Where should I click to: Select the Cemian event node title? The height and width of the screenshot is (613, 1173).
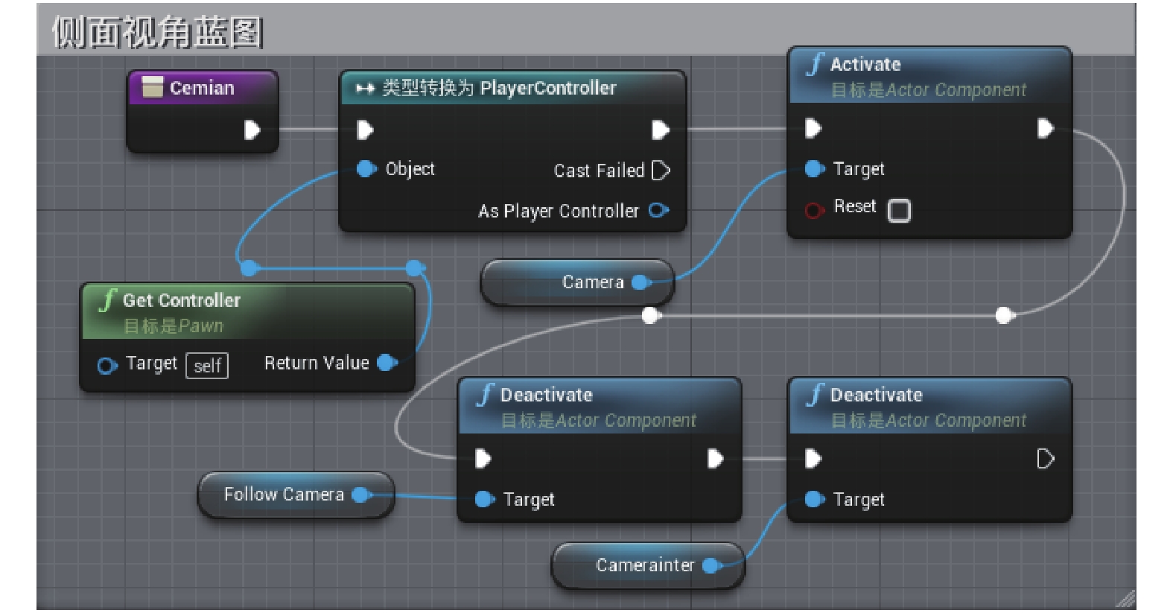(202, 88)
